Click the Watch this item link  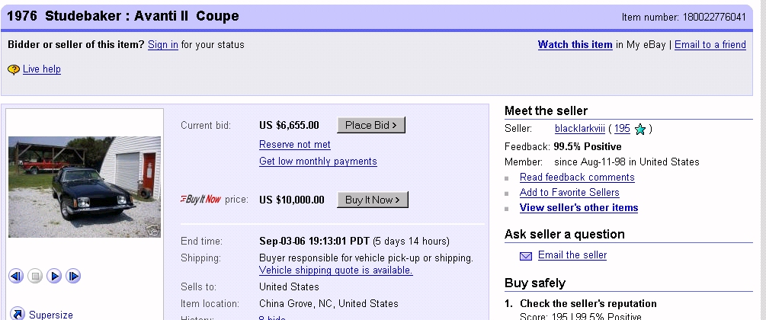click(x=575, y=45)
